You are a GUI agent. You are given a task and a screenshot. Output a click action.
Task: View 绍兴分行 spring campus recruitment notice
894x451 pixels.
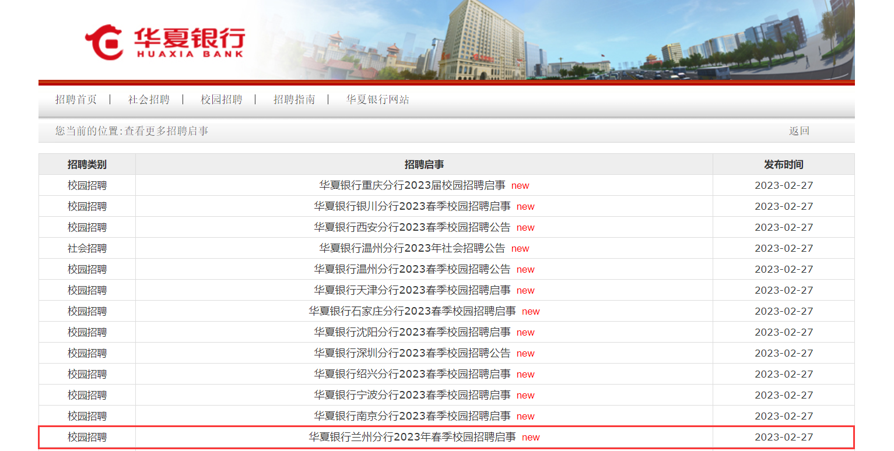pos(412,374)
